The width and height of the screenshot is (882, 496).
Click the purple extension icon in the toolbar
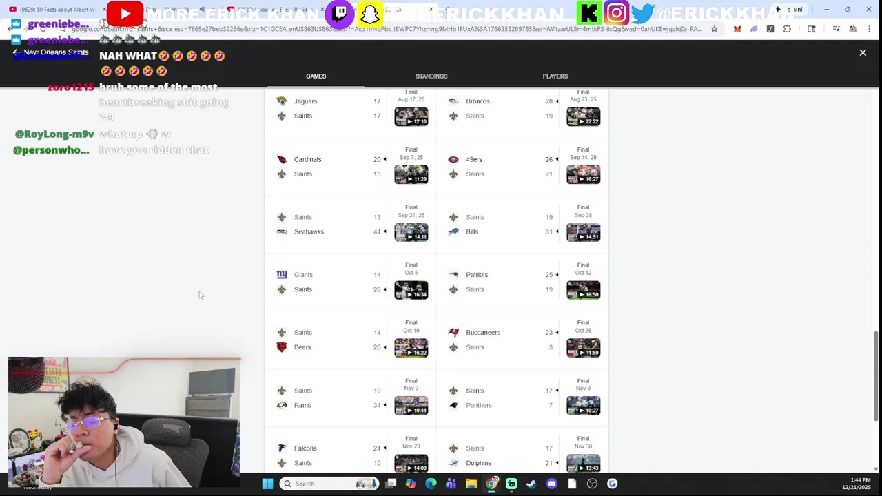coord(754,29)
